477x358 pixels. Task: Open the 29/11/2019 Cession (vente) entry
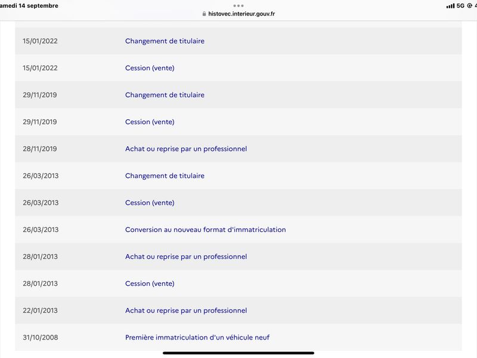click(x=238, y=122)
